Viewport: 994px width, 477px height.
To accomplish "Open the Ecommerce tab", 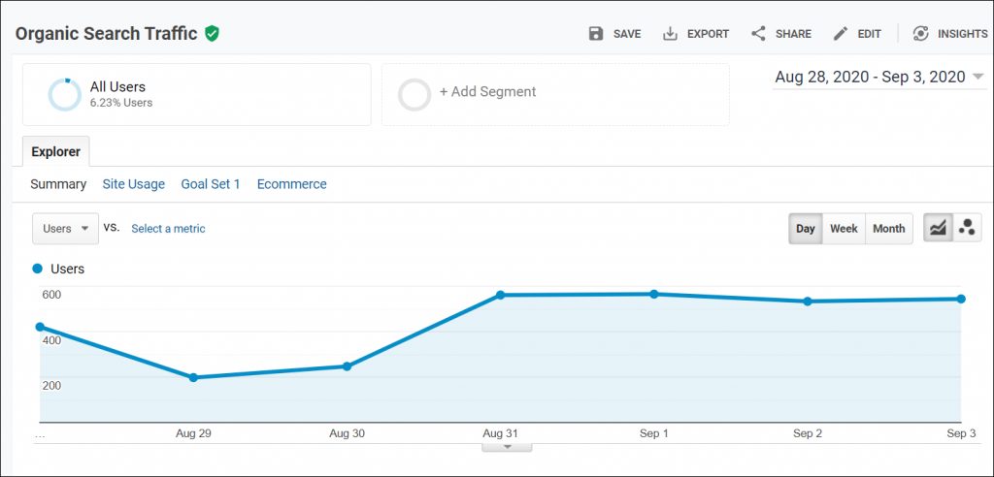I will pyautogui.click(x=291, y=184).
